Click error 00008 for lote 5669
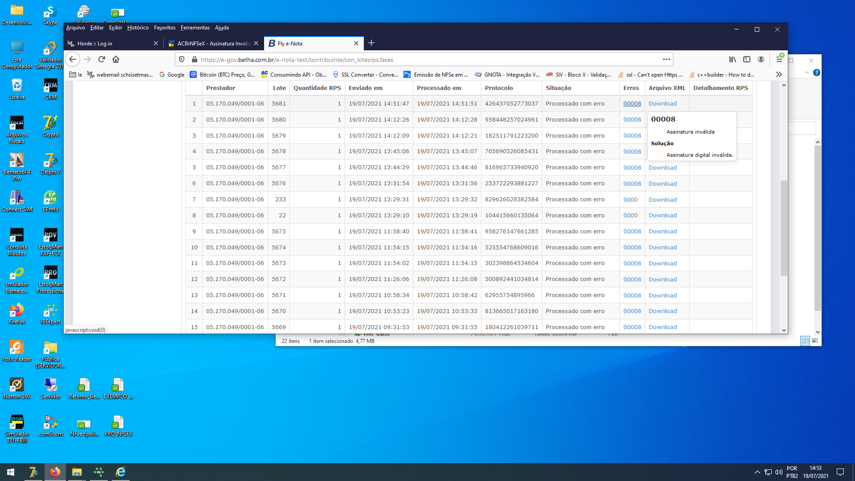This screenshot has width=855, height=481. click(632, 327)
